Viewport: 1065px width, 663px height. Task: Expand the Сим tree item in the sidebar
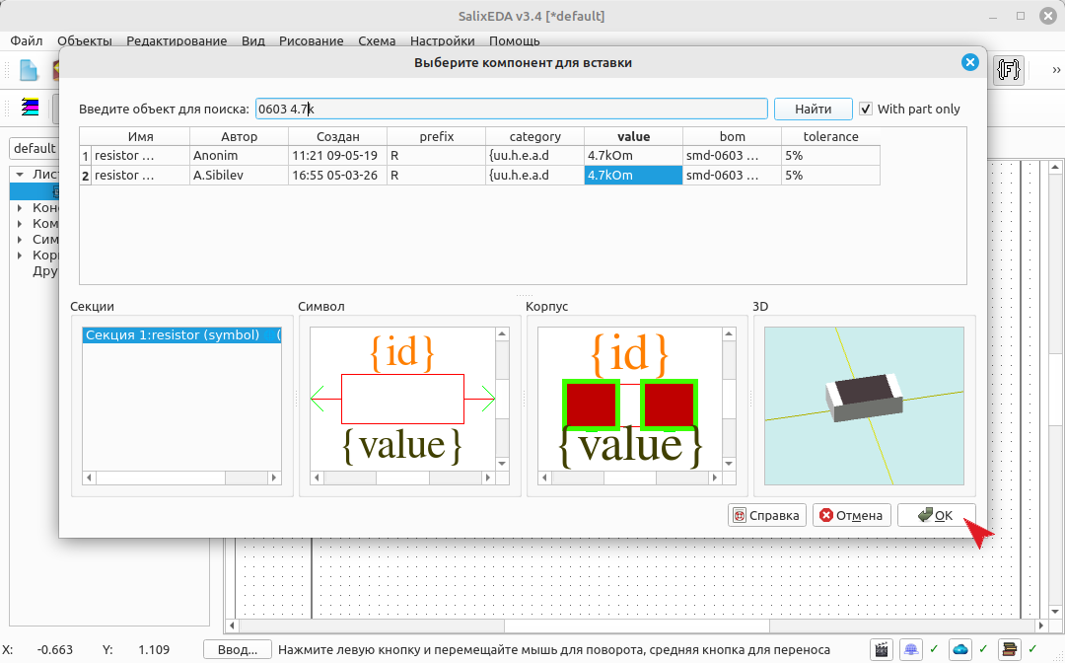tap(20, 239)
